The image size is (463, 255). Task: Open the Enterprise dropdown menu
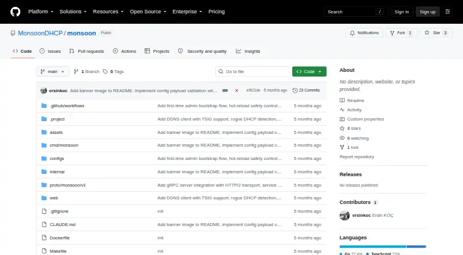point(187,12)
